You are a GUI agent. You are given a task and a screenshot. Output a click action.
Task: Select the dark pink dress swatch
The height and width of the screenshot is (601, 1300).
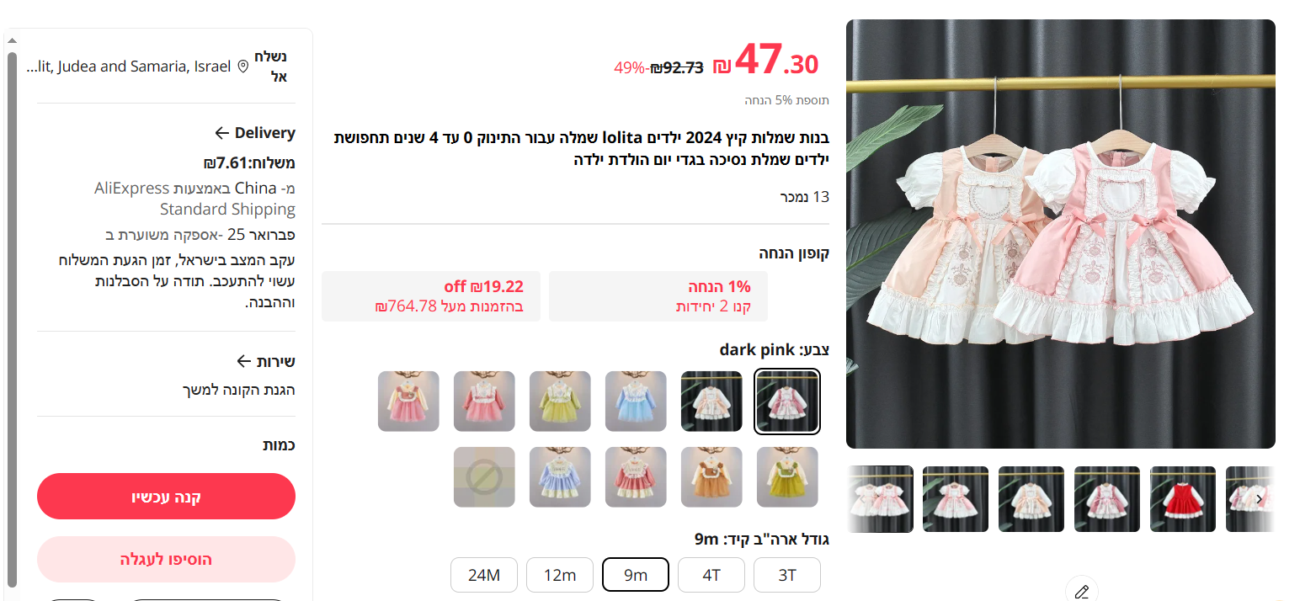(787, 402)
